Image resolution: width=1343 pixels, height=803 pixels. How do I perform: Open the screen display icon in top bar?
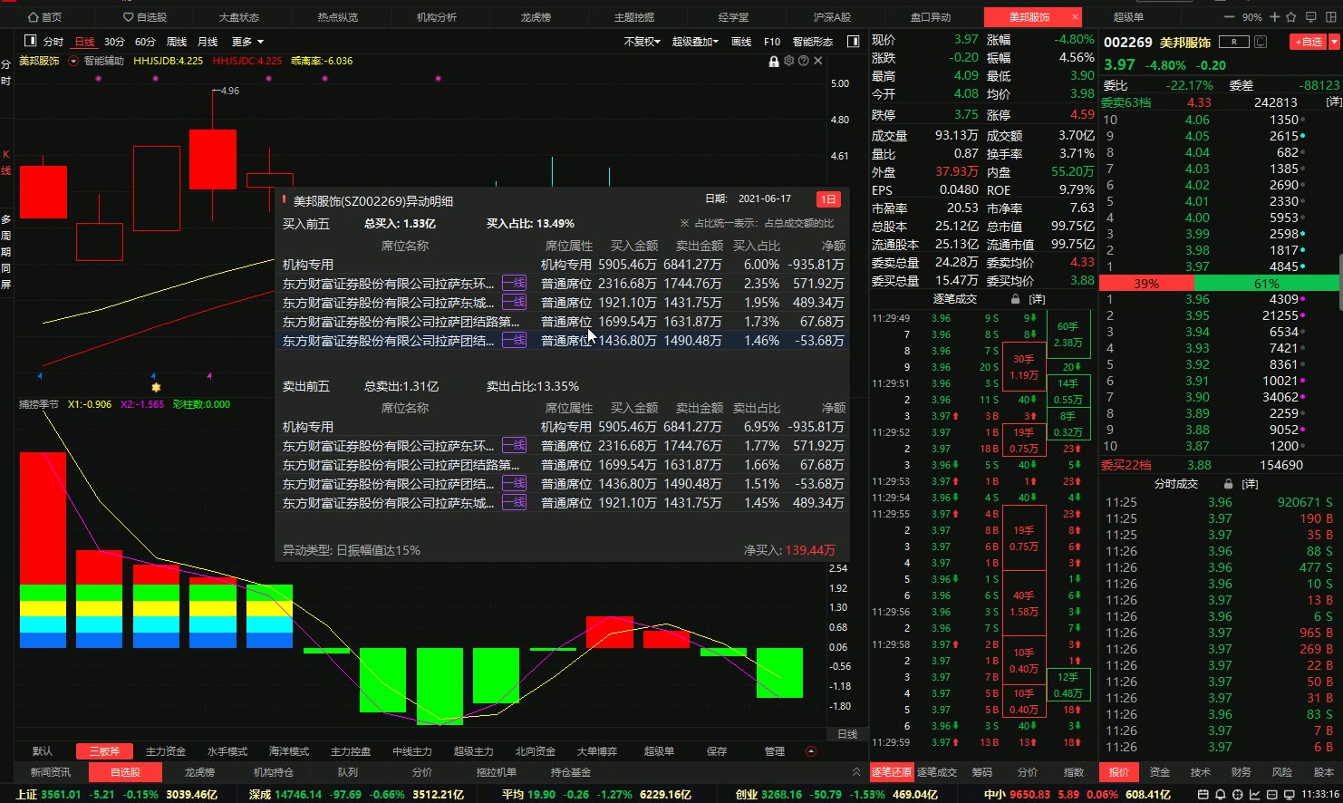click(1311, 16)
